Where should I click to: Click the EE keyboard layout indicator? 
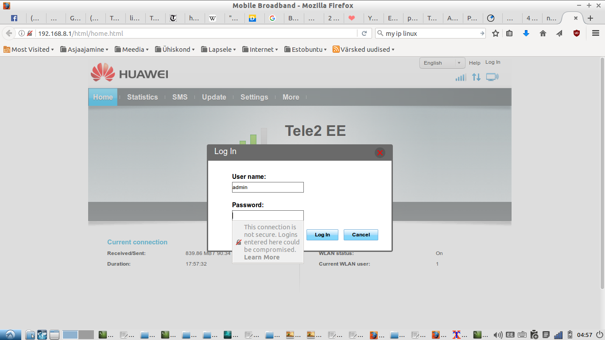pyautogui.click(x=510, y=335)
